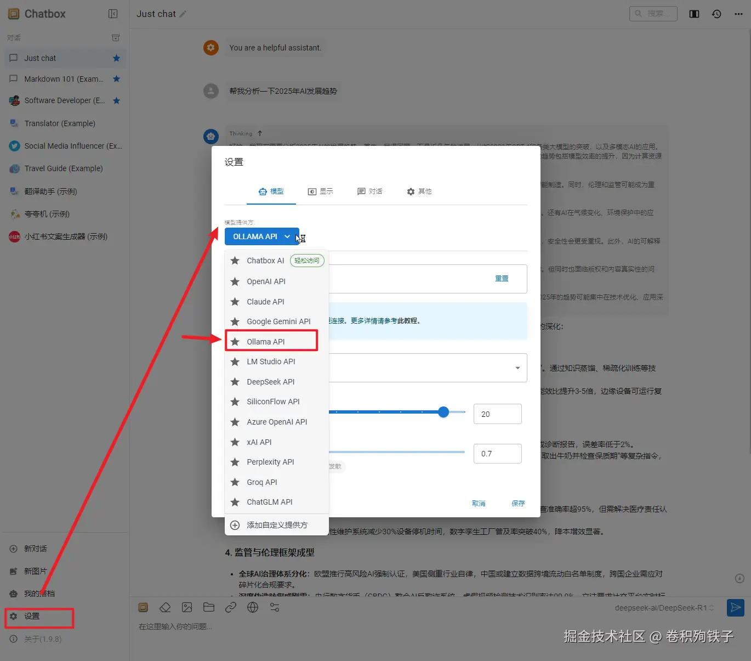
Task: Switch to the 显示 settings tab
Action: click(321, 191)
